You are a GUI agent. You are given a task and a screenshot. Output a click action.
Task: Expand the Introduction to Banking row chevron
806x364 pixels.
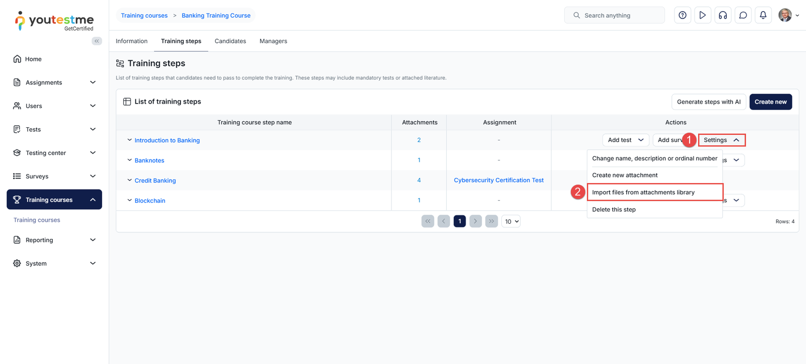pyautogui.click(x=129, y=140)
